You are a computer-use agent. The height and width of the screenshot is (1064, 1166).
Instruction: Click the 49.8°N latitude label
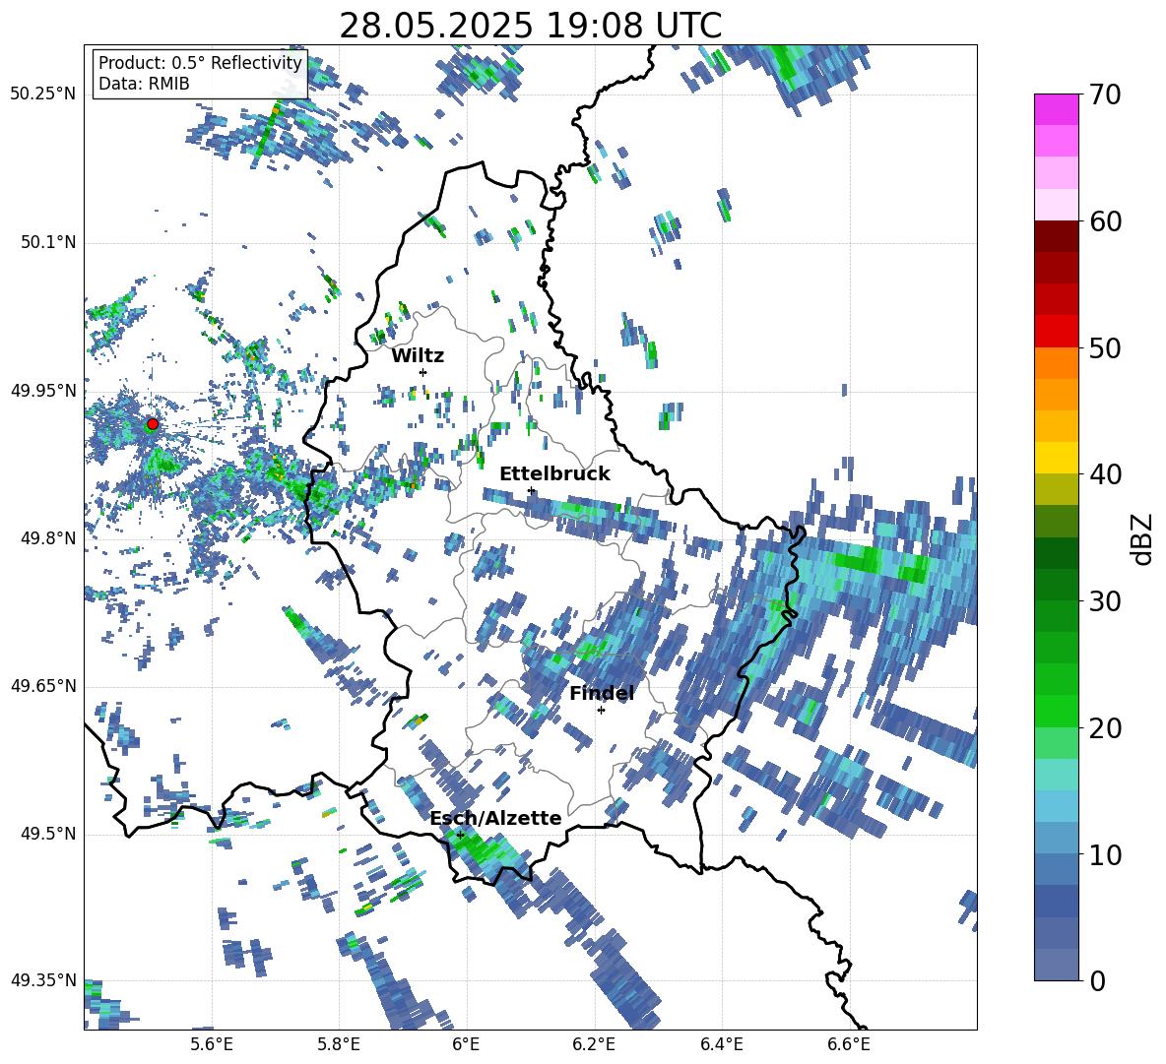[x=48, y=538]
